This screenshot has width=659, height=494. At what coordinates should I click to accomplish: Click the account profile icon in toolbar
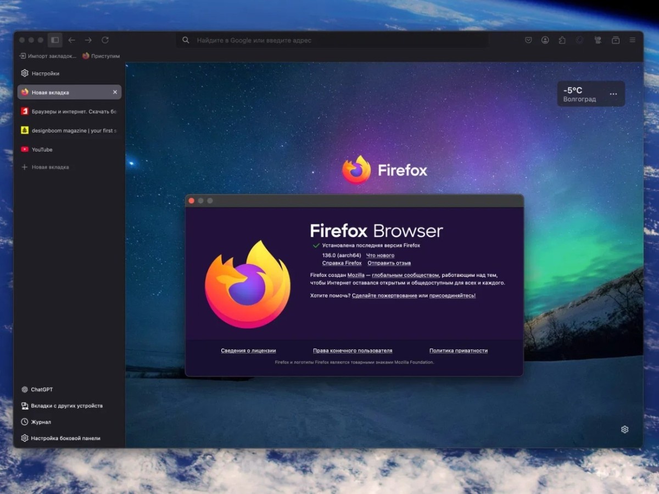[545, 40]
